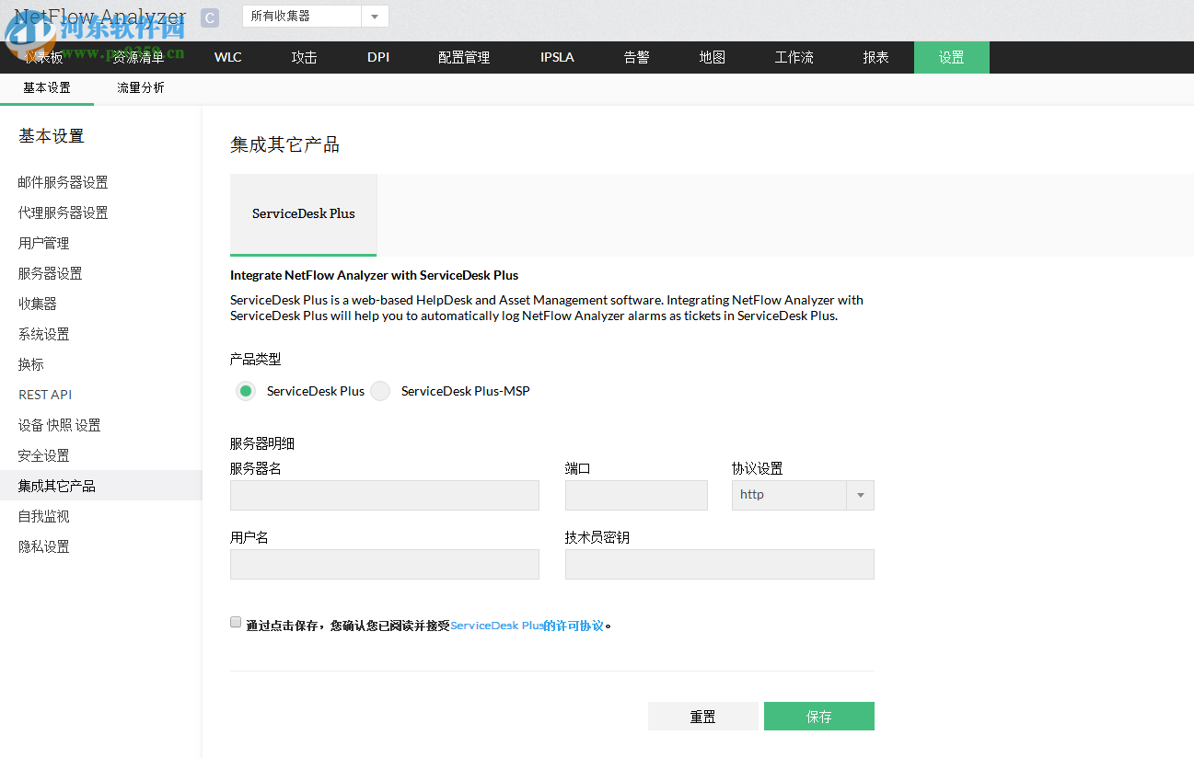Reset the server details form
1194x758 pixels.
[702, 716]
